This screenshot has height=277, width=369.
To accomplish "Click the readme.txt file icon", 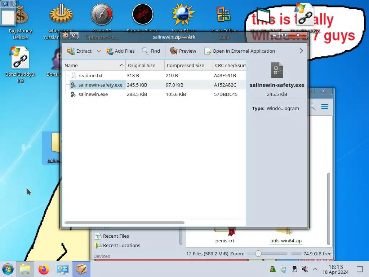I will pyautogui.click(x=73, y=75).
